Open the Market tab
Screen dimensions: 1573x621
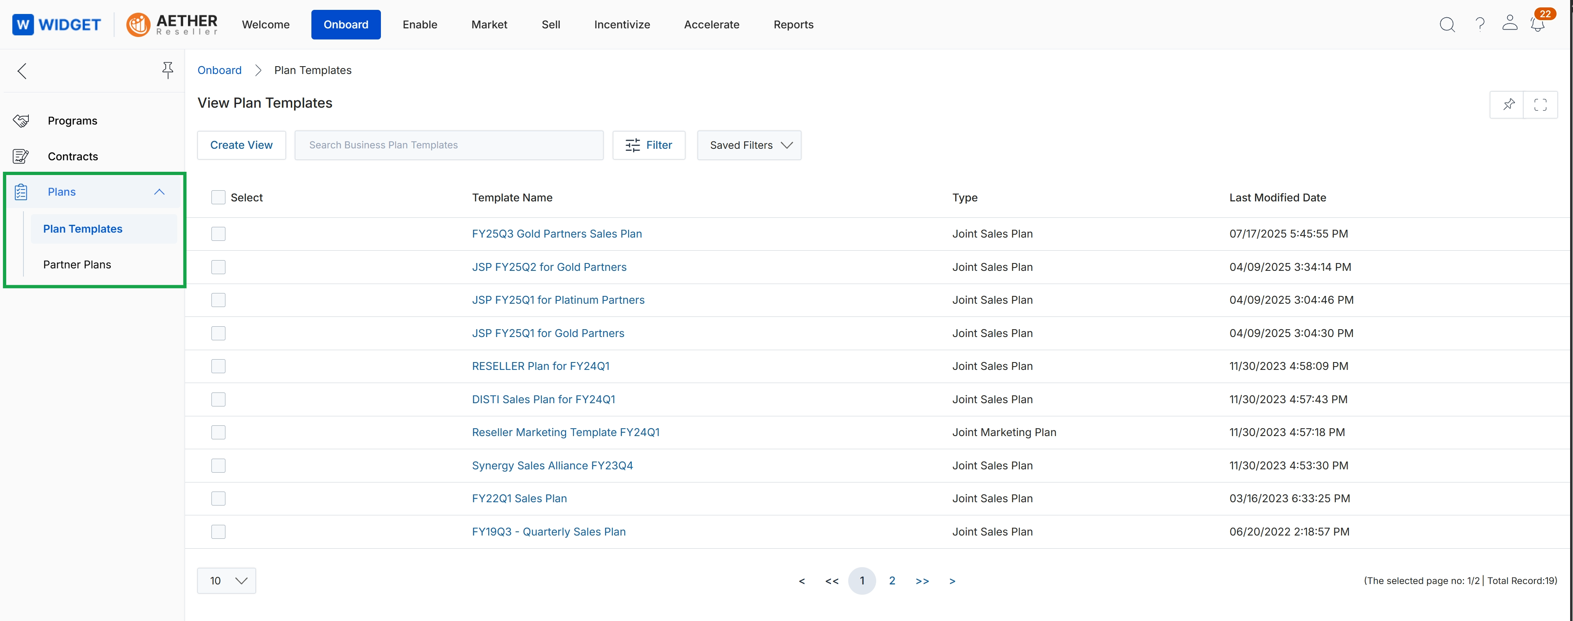point(489,24)
